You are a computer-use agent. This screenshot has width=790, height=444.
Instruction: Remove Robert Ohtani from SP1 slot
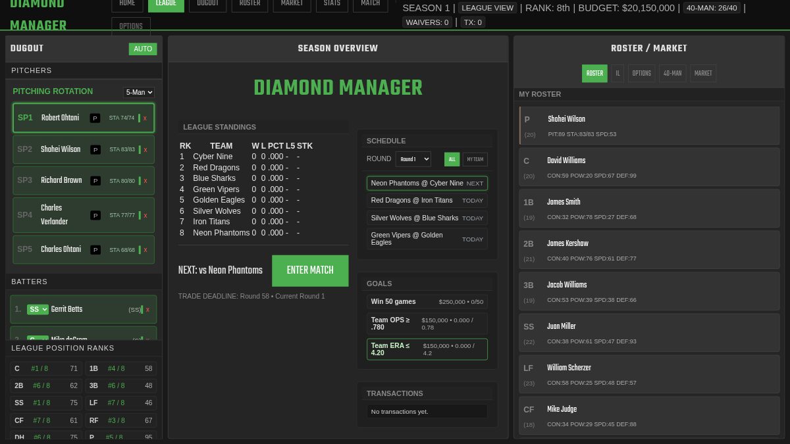pyautogui.click(x=145, y=118)
